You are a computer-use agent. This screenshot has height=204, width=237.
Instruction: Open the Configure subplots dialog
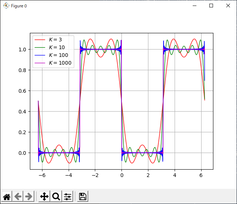68,196
